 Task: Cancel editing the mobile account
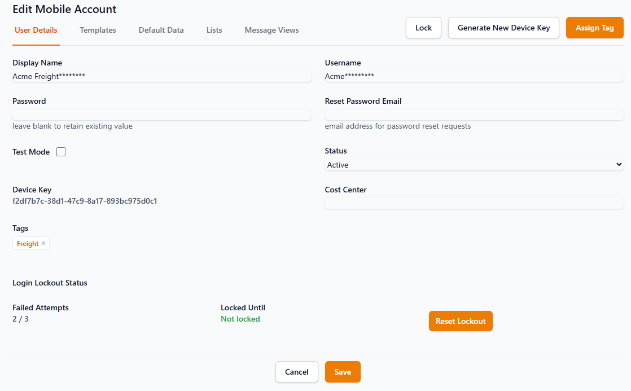[x=297, y=372]
